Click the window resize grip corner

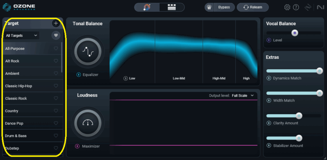[325, 158]
